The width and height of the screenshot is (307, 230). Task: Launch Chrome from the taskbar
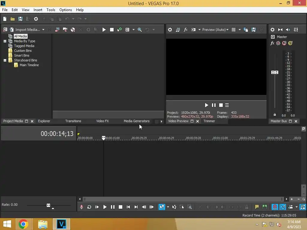pyautogui.click(x=23, y=224)
